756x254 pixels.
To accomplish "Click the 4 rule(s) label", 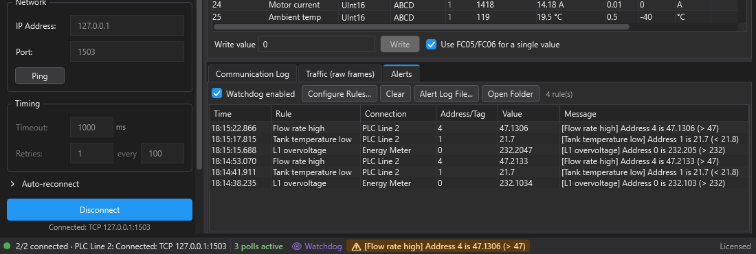I will (559, 94).
